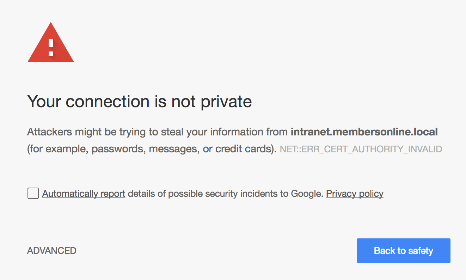Show advanced certificate error details
The image size is (466, 280).
tap(52, 251)
